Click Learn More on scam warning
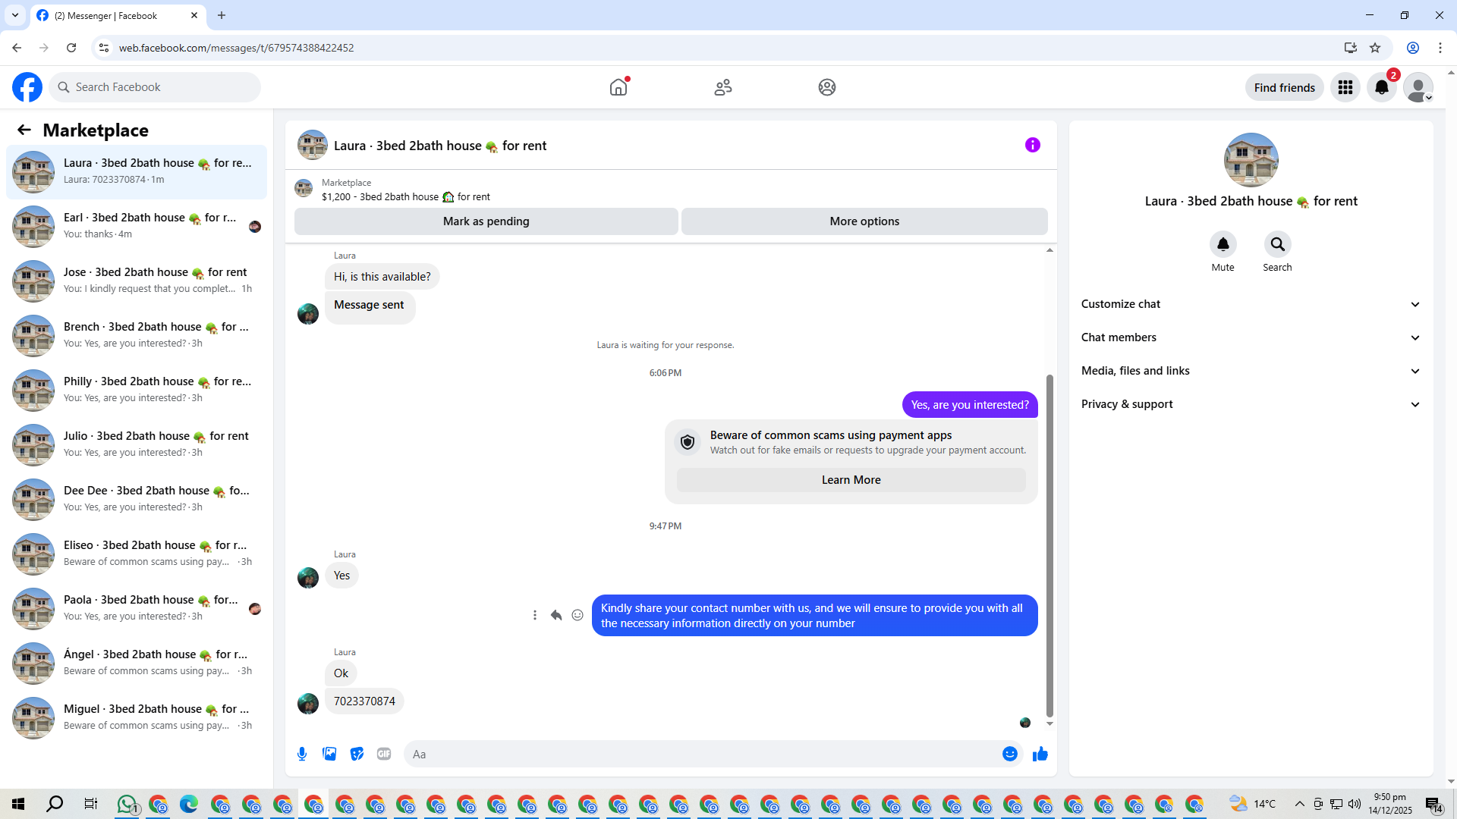1457x819 pixels. pos(851,480)
